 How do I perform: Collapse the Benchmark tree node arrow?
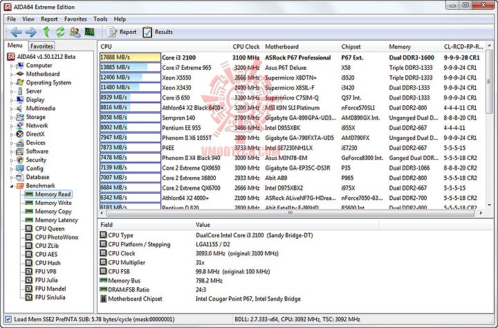(12, 186)
